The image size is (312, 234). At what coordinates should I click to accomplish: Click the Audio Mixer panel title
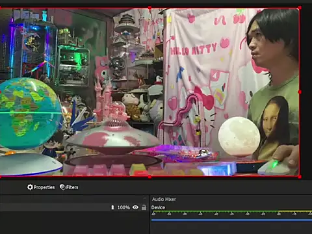pos(164,199)
